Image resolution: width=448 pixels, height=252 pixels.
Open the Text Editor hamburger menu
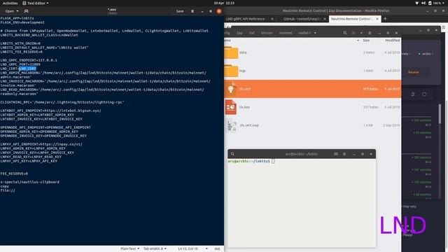192,11
